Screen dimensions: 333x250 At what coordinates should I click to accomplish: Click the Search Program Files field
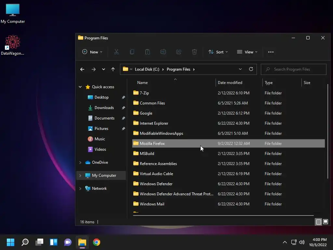294,69
